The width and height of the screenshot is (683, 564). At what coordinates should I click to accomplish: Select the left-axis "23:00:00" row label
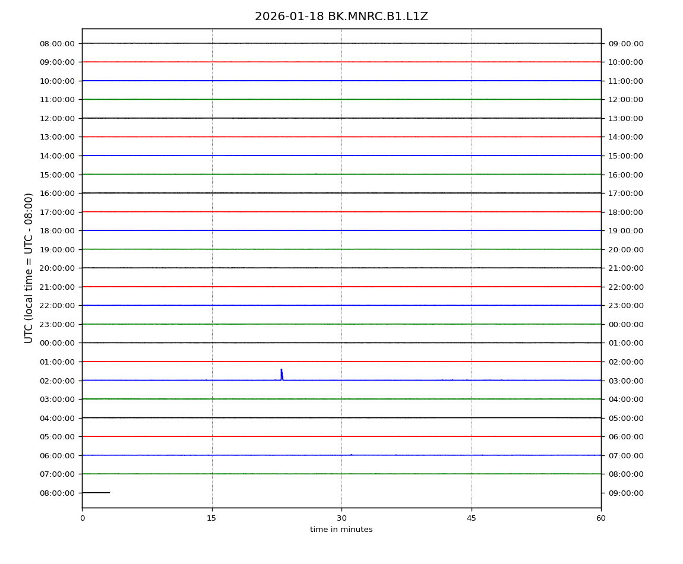click(x=57, y=324)
